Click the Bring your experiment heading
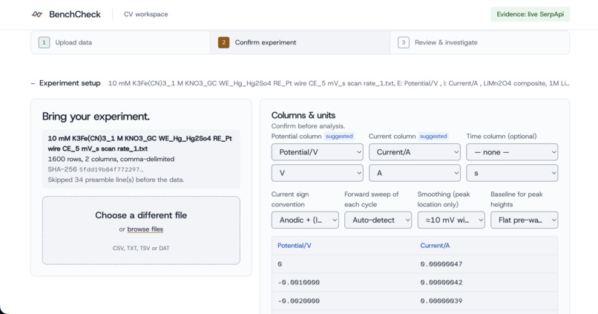Screen dimensions: 598x314 click(x=96, y=117)
